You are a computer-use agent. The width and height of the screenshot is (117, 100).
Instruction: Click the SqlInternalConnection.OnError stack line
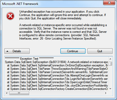tap(57, 65)
